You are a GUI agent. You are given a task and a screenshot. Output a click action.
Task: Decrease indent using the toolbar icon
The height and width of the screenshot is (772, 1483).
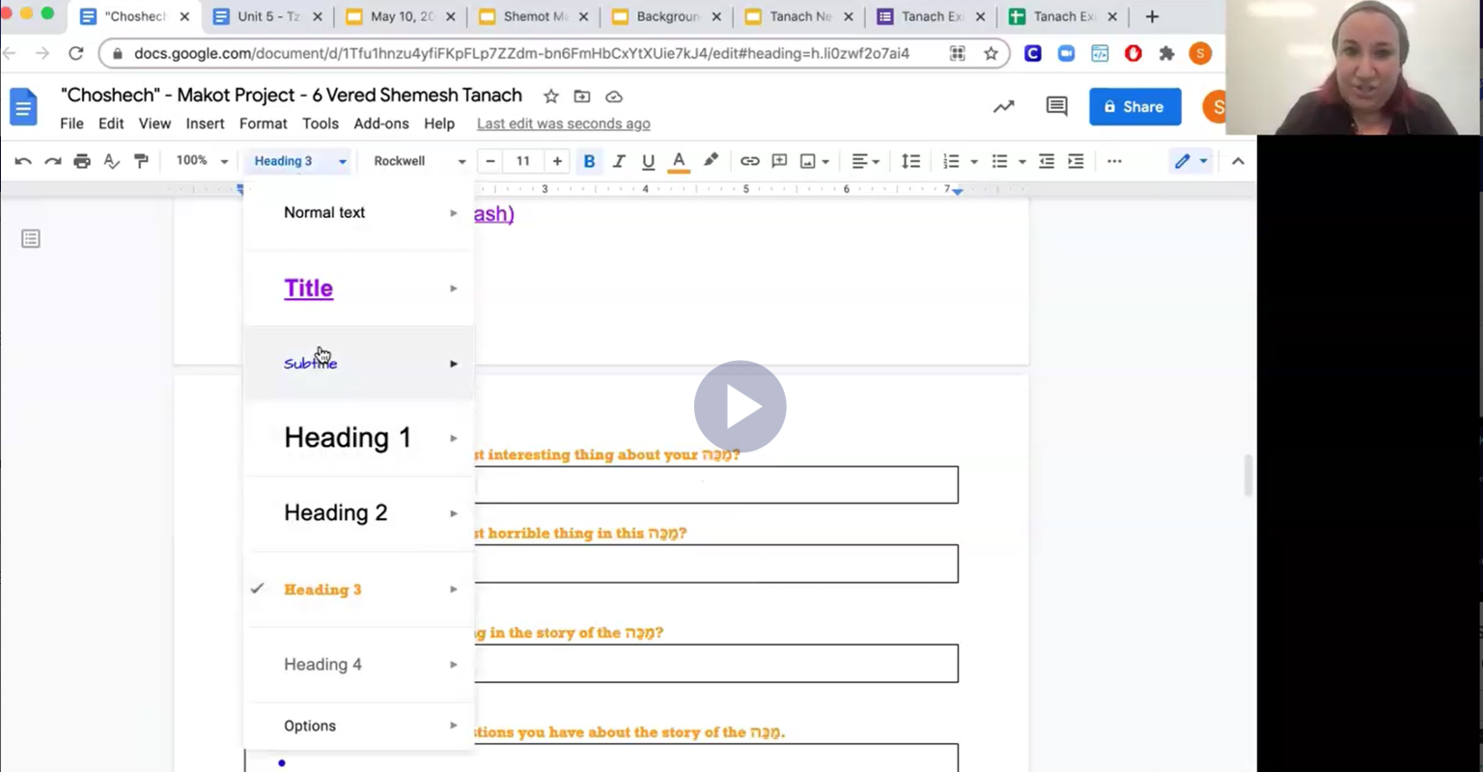[1047, 161]
